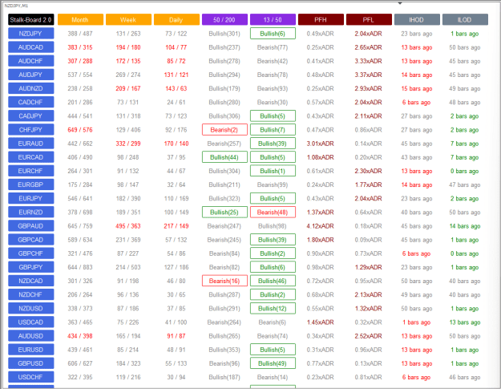Click the AUDJPY pair button
Screen dimensions: 501x389
click(31, 75)
